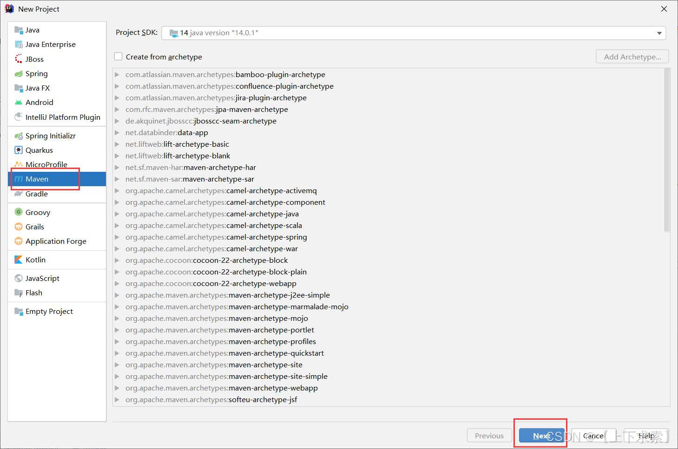Click the SDK folder icon in combo box
The image size is (678, 449).
point(174,33)
